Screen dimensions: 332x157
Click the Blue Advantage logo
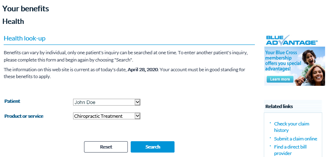pos(292,40)
